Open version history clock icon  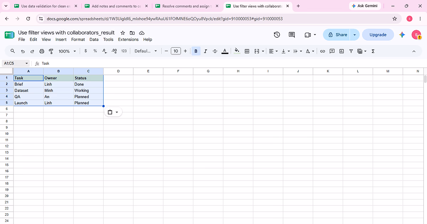[277, 34]
